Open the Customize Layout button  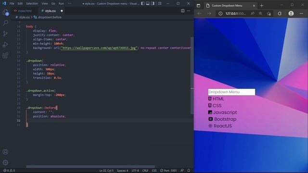click(160, 3)
